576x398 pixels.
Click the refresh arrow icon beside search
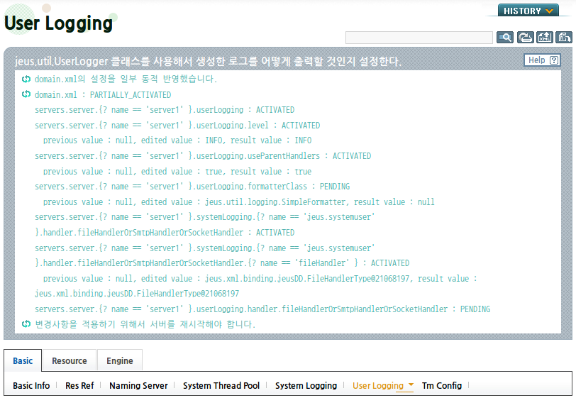coord(525,37)
